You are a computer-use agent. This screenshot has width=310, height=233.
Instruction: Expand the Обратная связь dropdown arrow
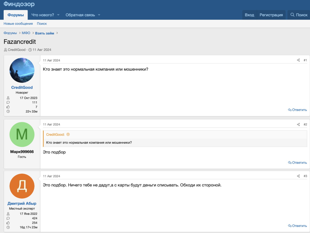pos(99,15)
